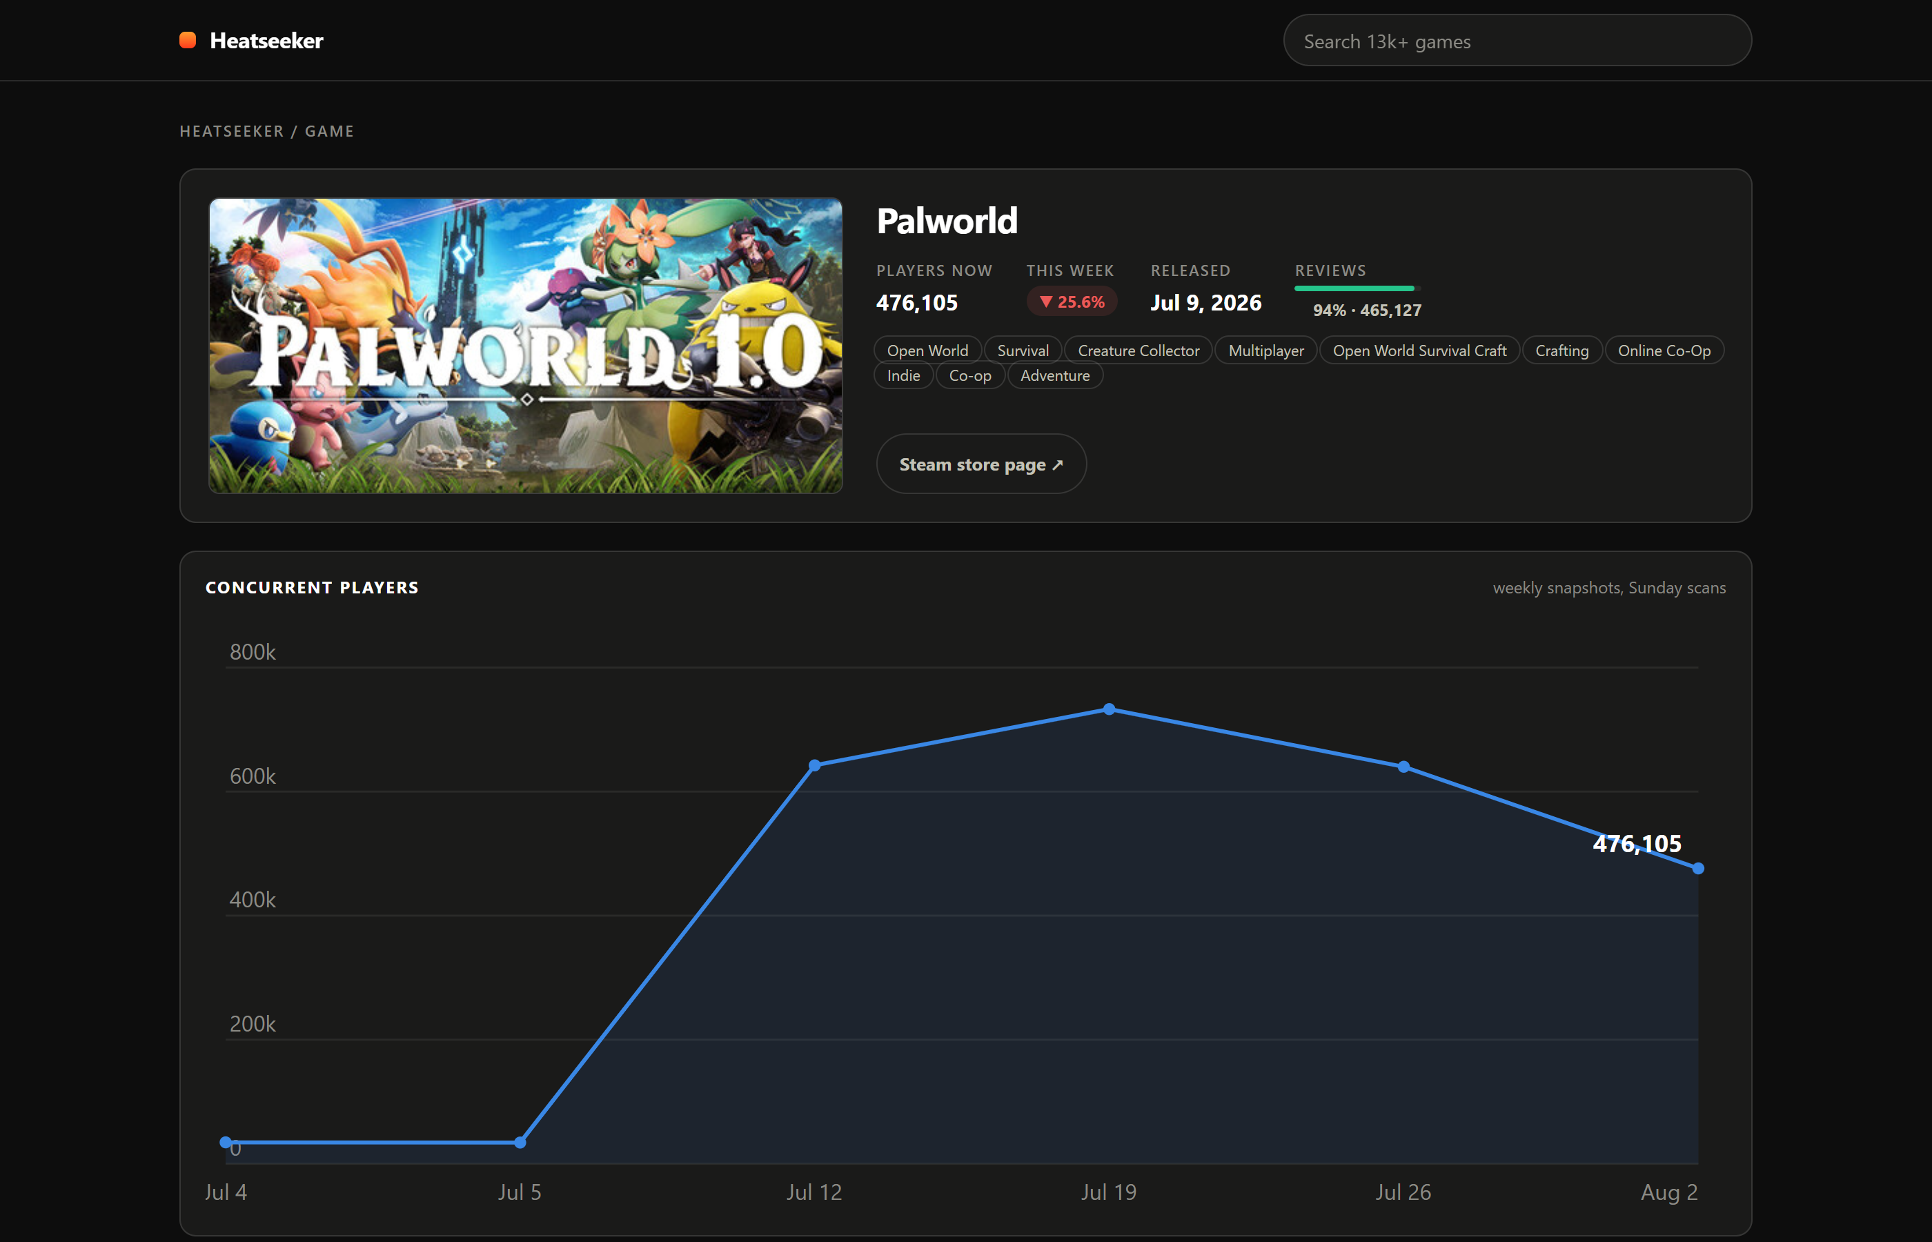The width and height of the screenshot is (1932, 1242).
Task: Select the Indie tag
Action: (x=903, y=375)
